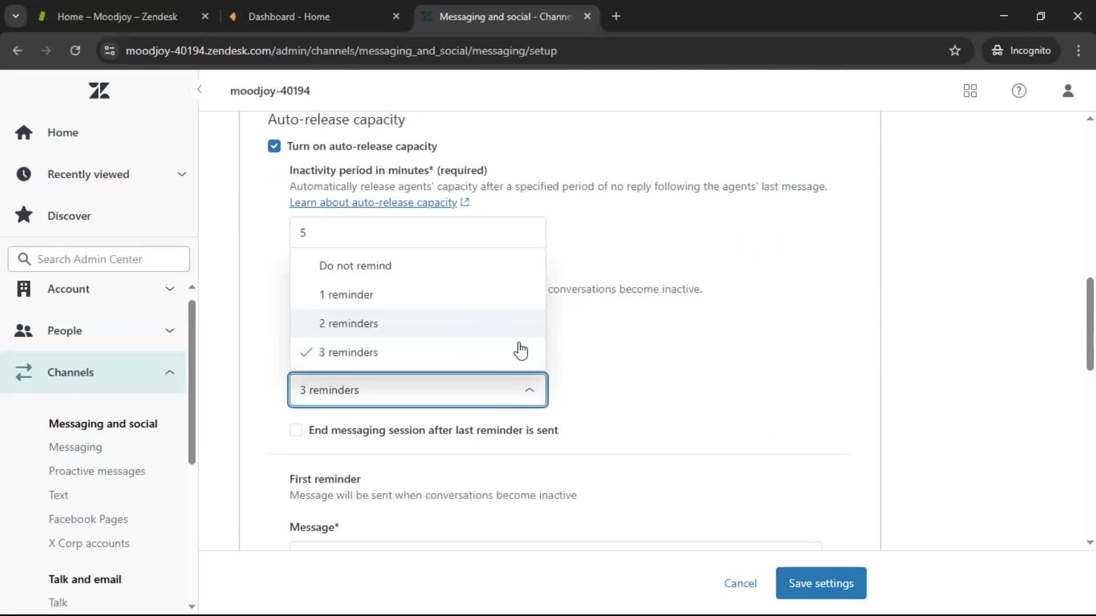Switch to Dashboard - Home tab
The image size is (1096, 616).
[289, 17]
